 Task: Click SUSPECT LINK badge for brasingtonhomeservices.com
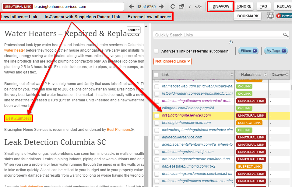(x=249, y=123)
